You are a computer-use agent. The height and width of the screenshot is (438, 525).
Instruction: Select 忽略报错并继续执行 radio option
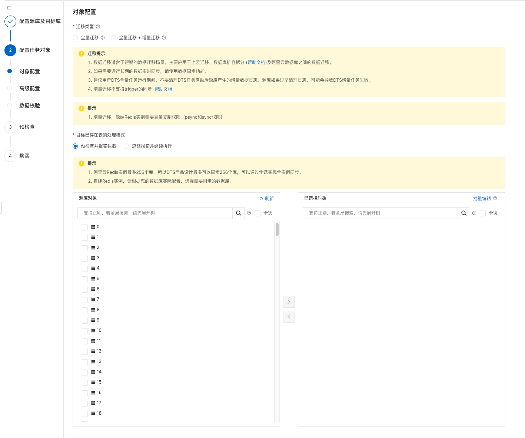click(126, 146)
